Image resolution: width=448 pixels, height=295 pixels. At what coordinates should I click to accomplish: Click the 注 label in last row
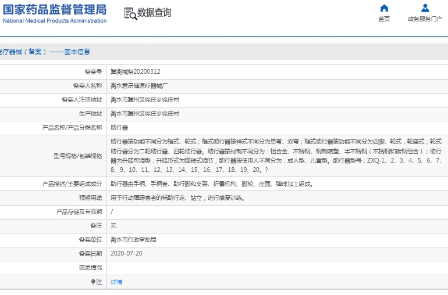pyautogui.click(x=99, y=282)
